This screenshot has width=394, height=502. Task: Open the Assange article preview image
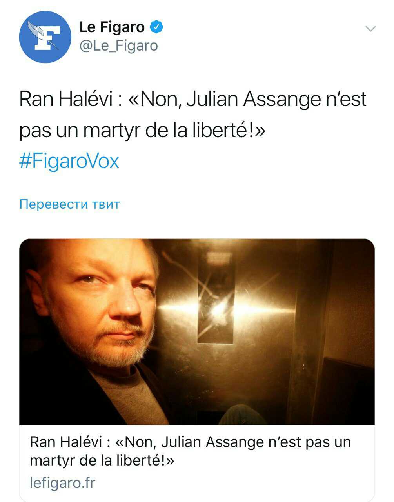197,332
